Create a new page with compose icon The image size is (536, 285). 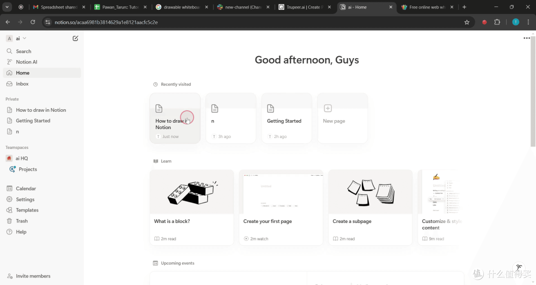point(75,38)
